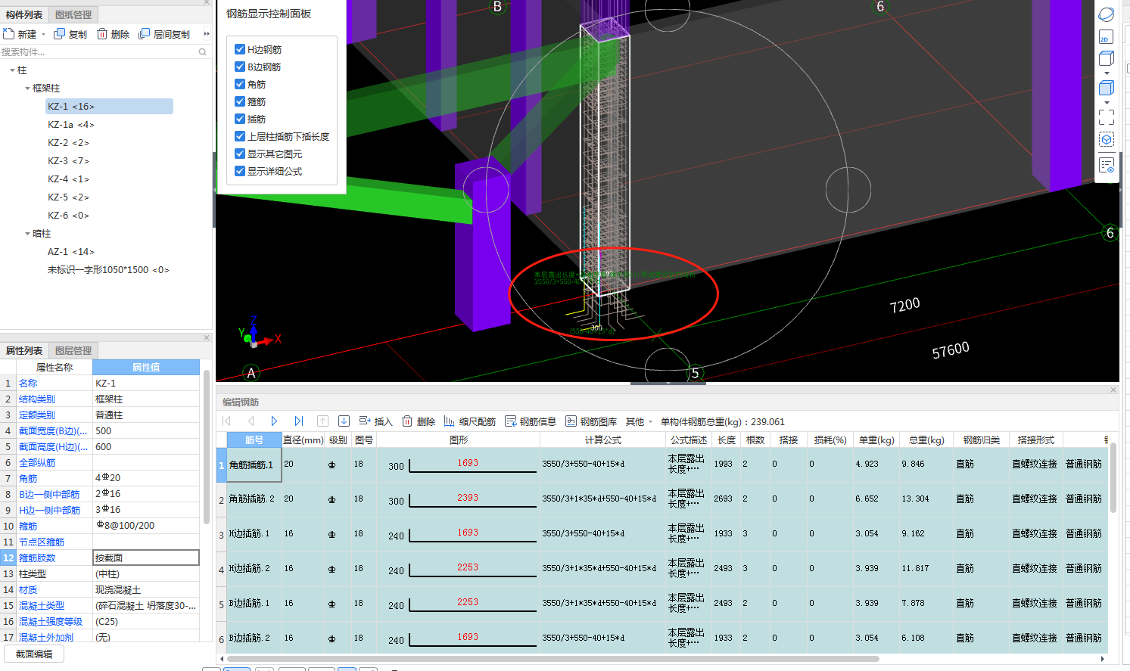
Task: Click the dashed-box cube selection icon
Action: 1107,140
